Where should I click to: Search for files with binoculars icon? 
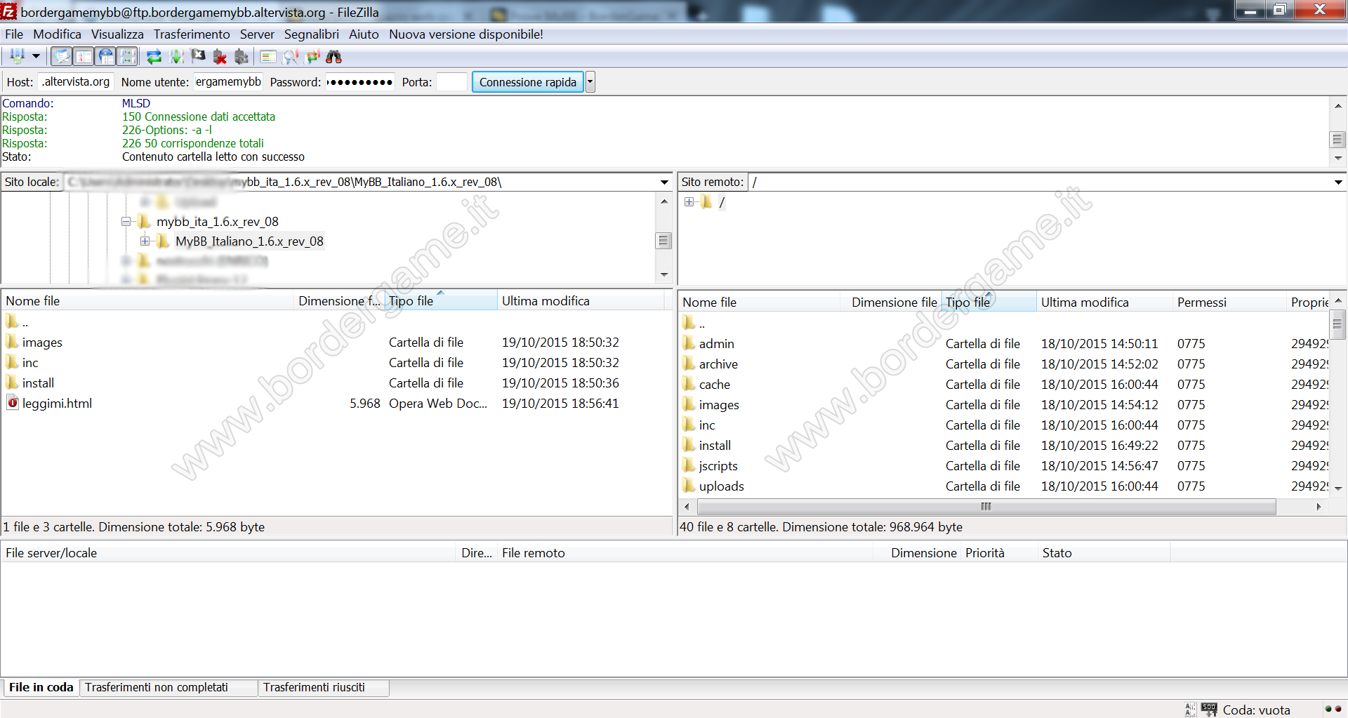[334, 56]
